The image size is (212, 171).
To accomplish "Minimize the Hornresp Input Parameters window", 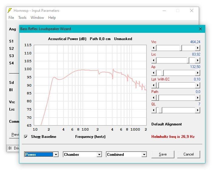I will coord(164,11).
